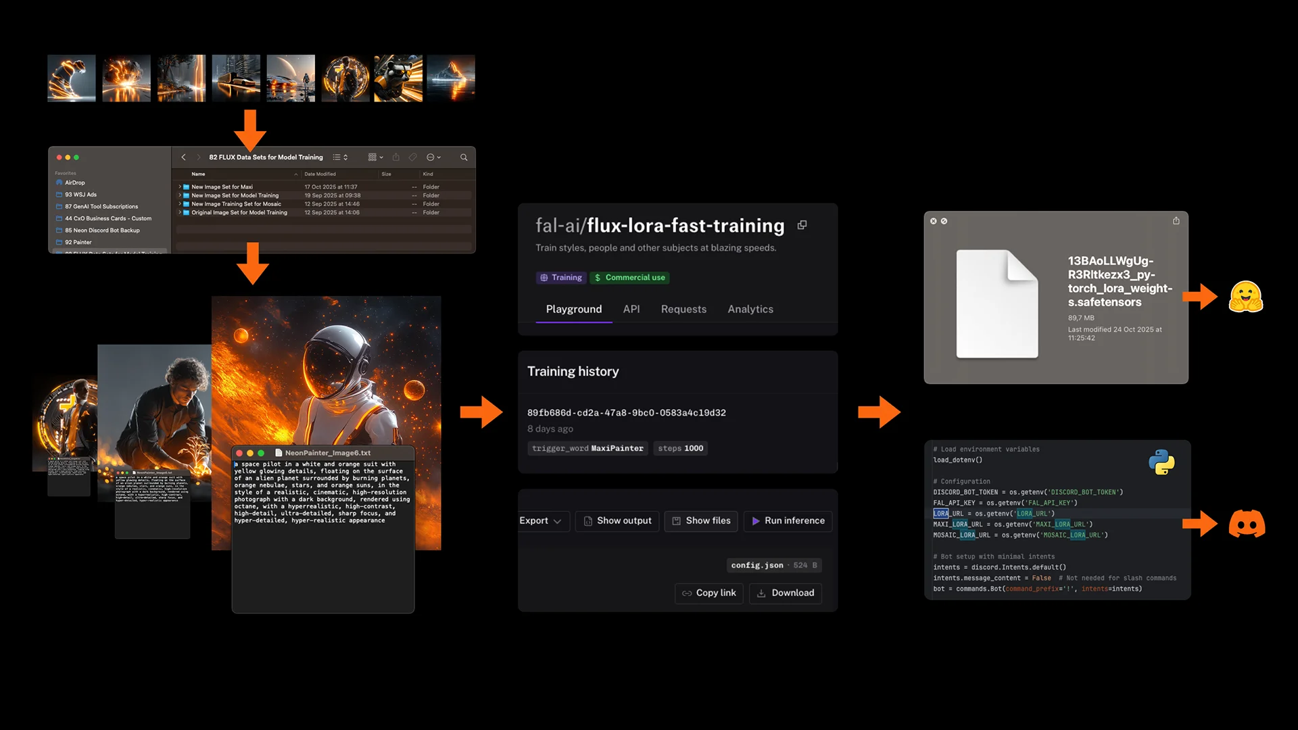Select the futuristic truck and car thumbnail

tap(236, 78)
